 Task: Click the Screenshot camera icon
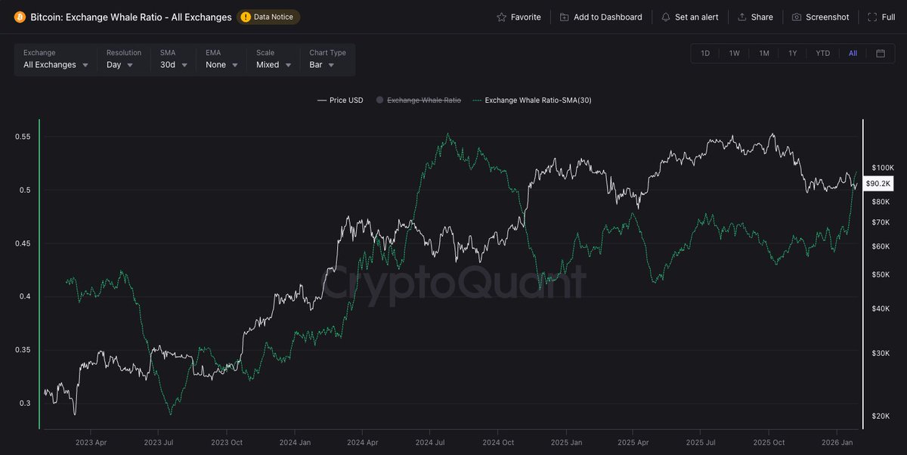pos(797,17)
